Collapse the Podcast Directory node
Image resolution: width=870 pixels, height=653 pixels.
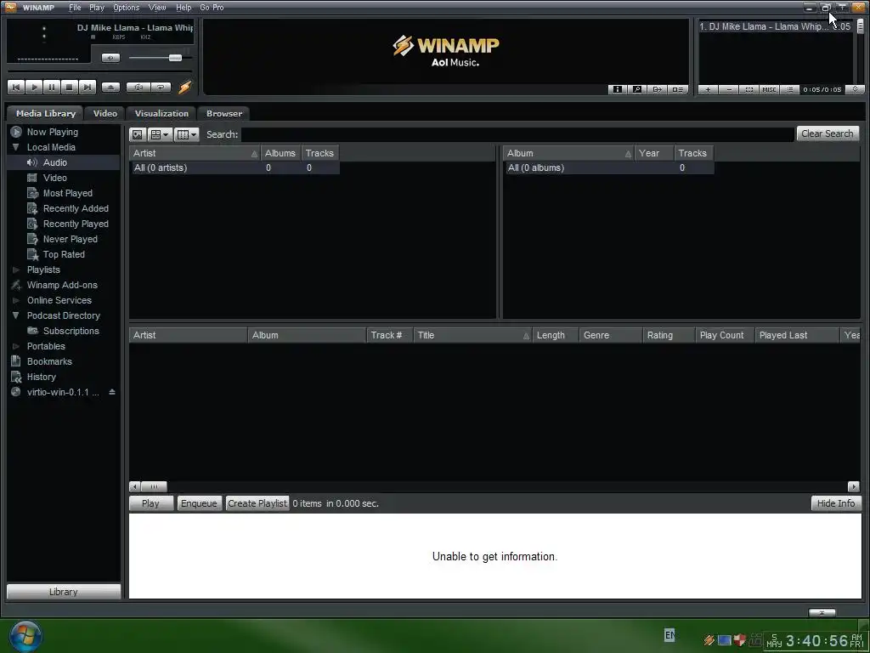pyautogui.click(x=15, y=315)
